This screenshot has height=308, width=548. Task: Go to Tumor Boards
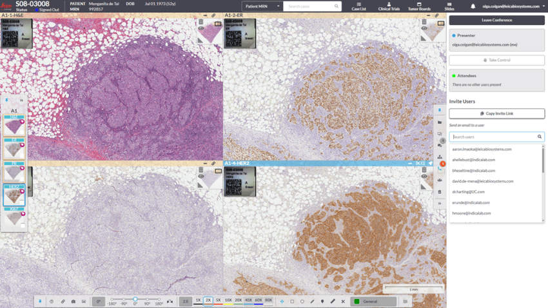tap(419, 6)
